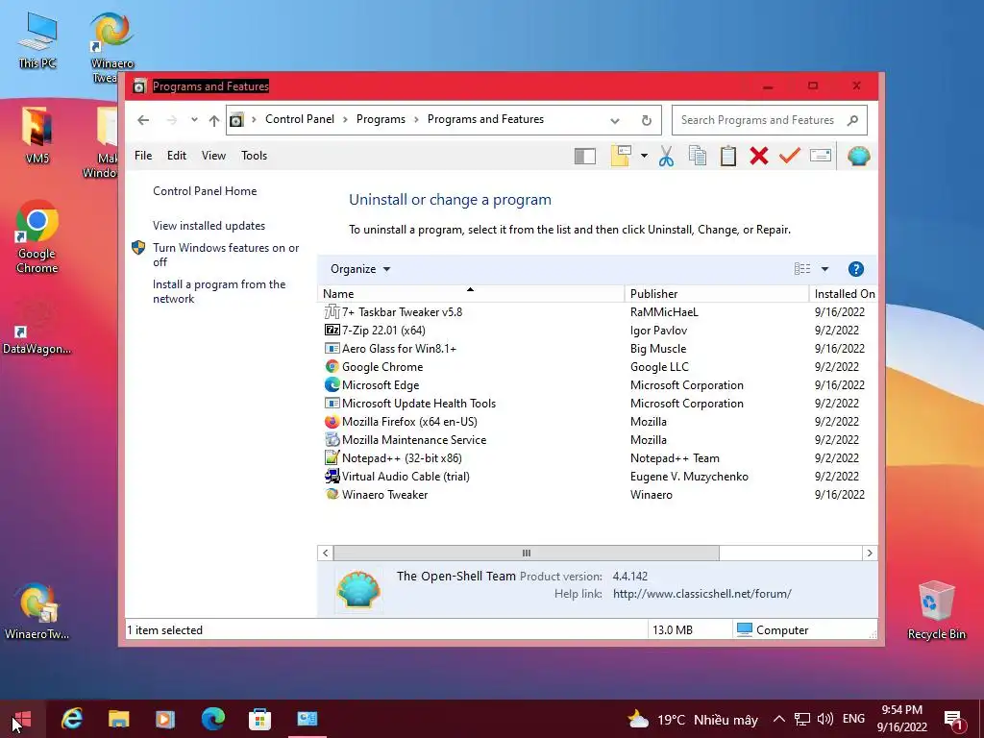Screen dimensions: 984x738
Task: Open Turn Windows features on or off
Action: pyautogui.click(x=226, y=255)
